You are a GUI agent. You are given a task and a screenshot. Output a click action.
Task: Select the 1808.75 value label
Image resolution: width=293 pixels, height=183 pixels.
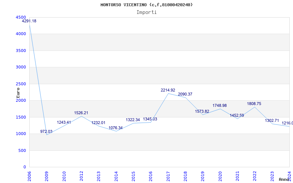coord(254,104)
